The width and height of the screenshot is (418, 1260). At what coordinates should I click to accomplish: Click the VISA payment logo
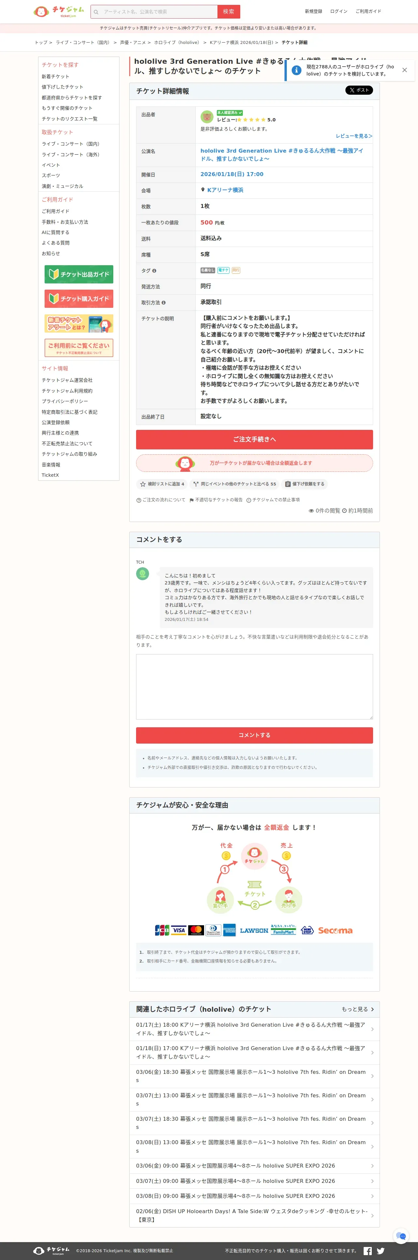179,930
